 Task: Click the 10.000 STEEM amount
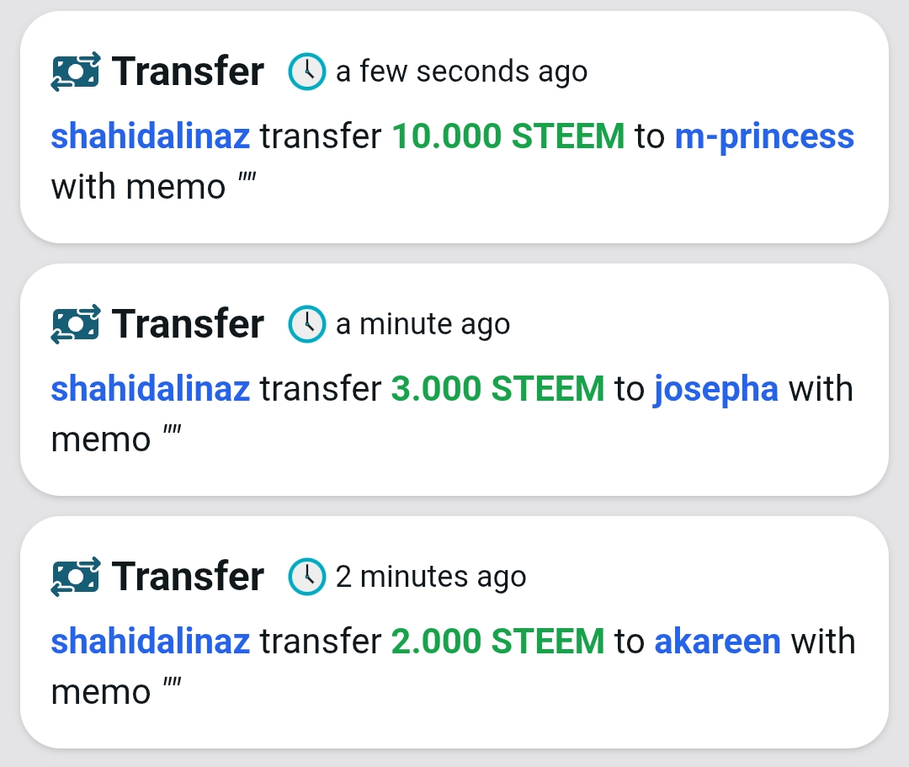click(508, 136)
